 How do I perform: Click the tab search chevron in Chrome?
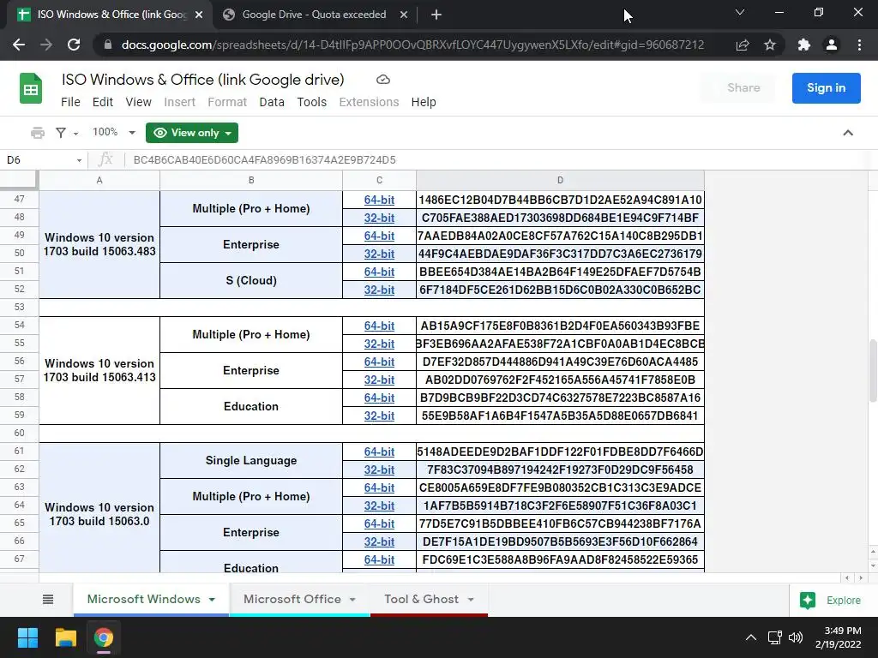(x=740, y=12)
